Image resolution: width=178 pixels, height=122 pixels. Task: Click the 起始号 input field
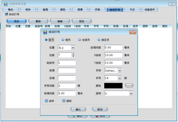67,63
